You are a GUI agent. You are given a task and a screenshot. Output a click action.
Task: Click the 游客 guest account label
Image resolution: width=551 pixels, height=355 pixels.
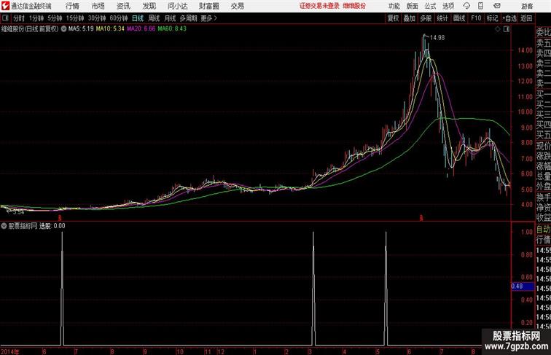pos(527,6)
